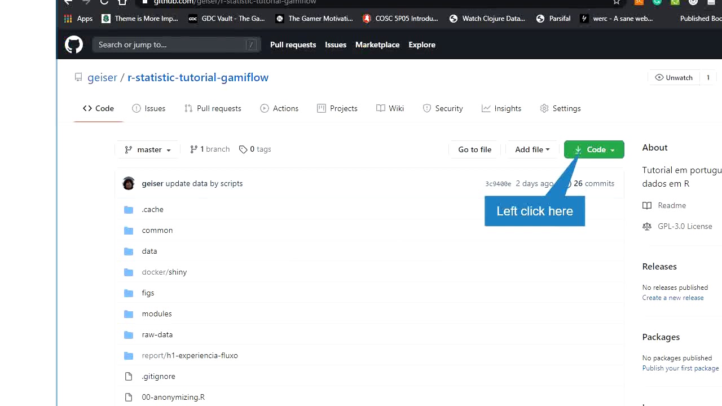Switch to Pull requests repository tab
722x406 pixels.
click(213, 108)
